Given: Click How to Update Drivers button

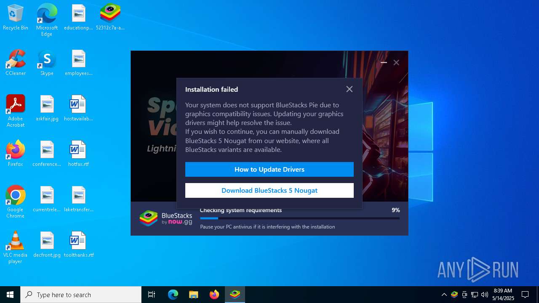Looking at the screenshot, I should (269, 170).
